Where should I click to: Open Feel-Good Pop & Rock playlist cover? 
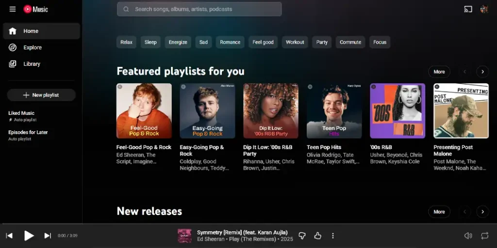coord(144,111)
